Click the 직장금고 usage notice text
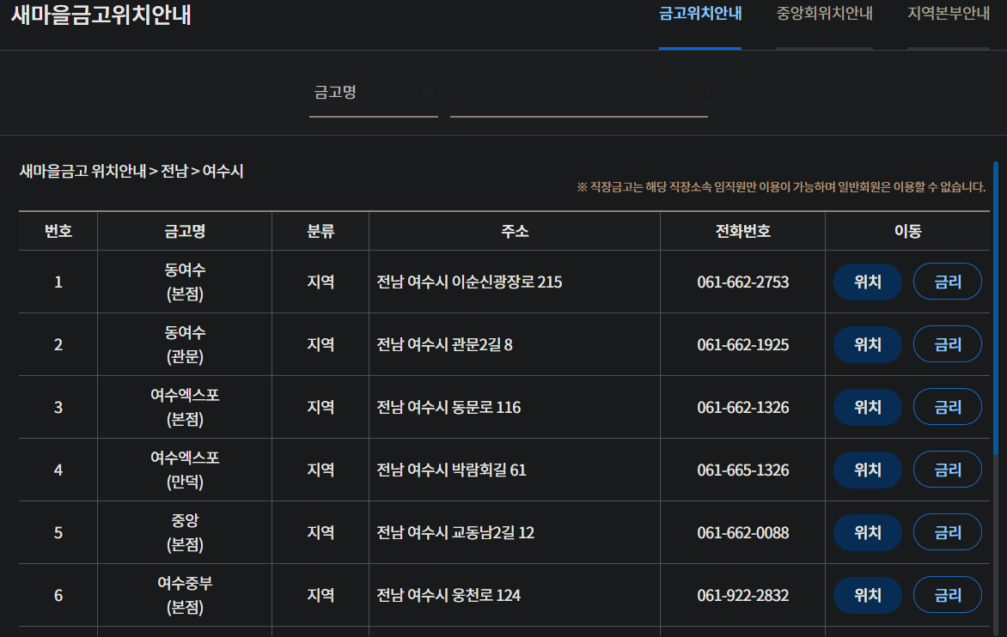 click(x=781, y=187)
